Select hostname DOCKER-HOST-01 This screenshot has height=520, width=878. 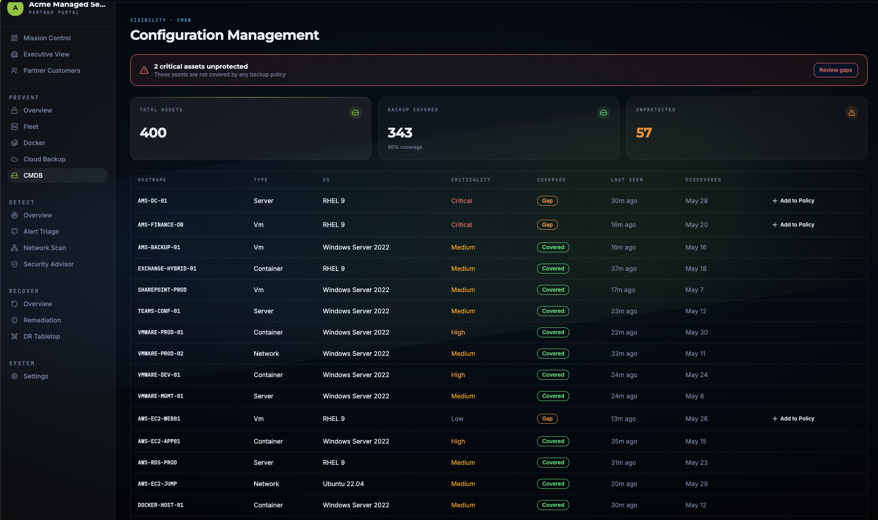tap(160, 505)
